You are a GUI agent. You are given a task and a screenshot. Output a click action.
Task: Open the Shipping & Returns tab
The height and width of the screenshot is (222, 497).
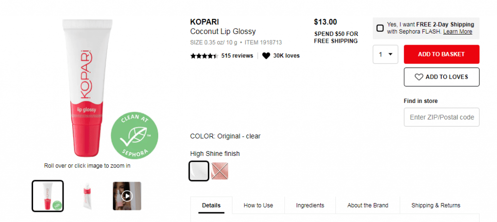(436, 205)
